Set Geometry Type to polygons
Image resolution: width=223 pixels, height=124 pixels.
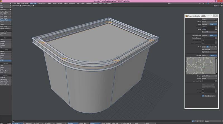click(205, 35)
